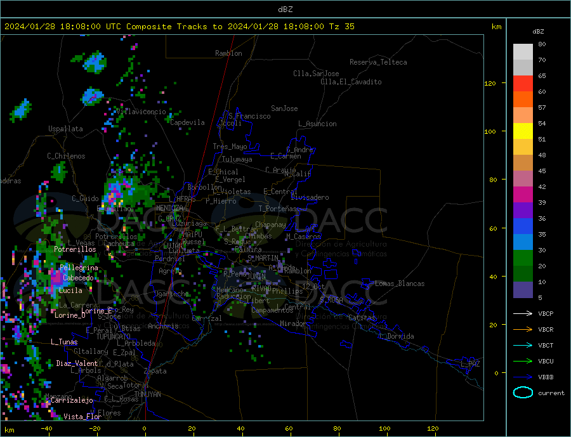Click the S.ROSA map label
The width and height of the screenshot is (571, 437).
tap(331, 300)
